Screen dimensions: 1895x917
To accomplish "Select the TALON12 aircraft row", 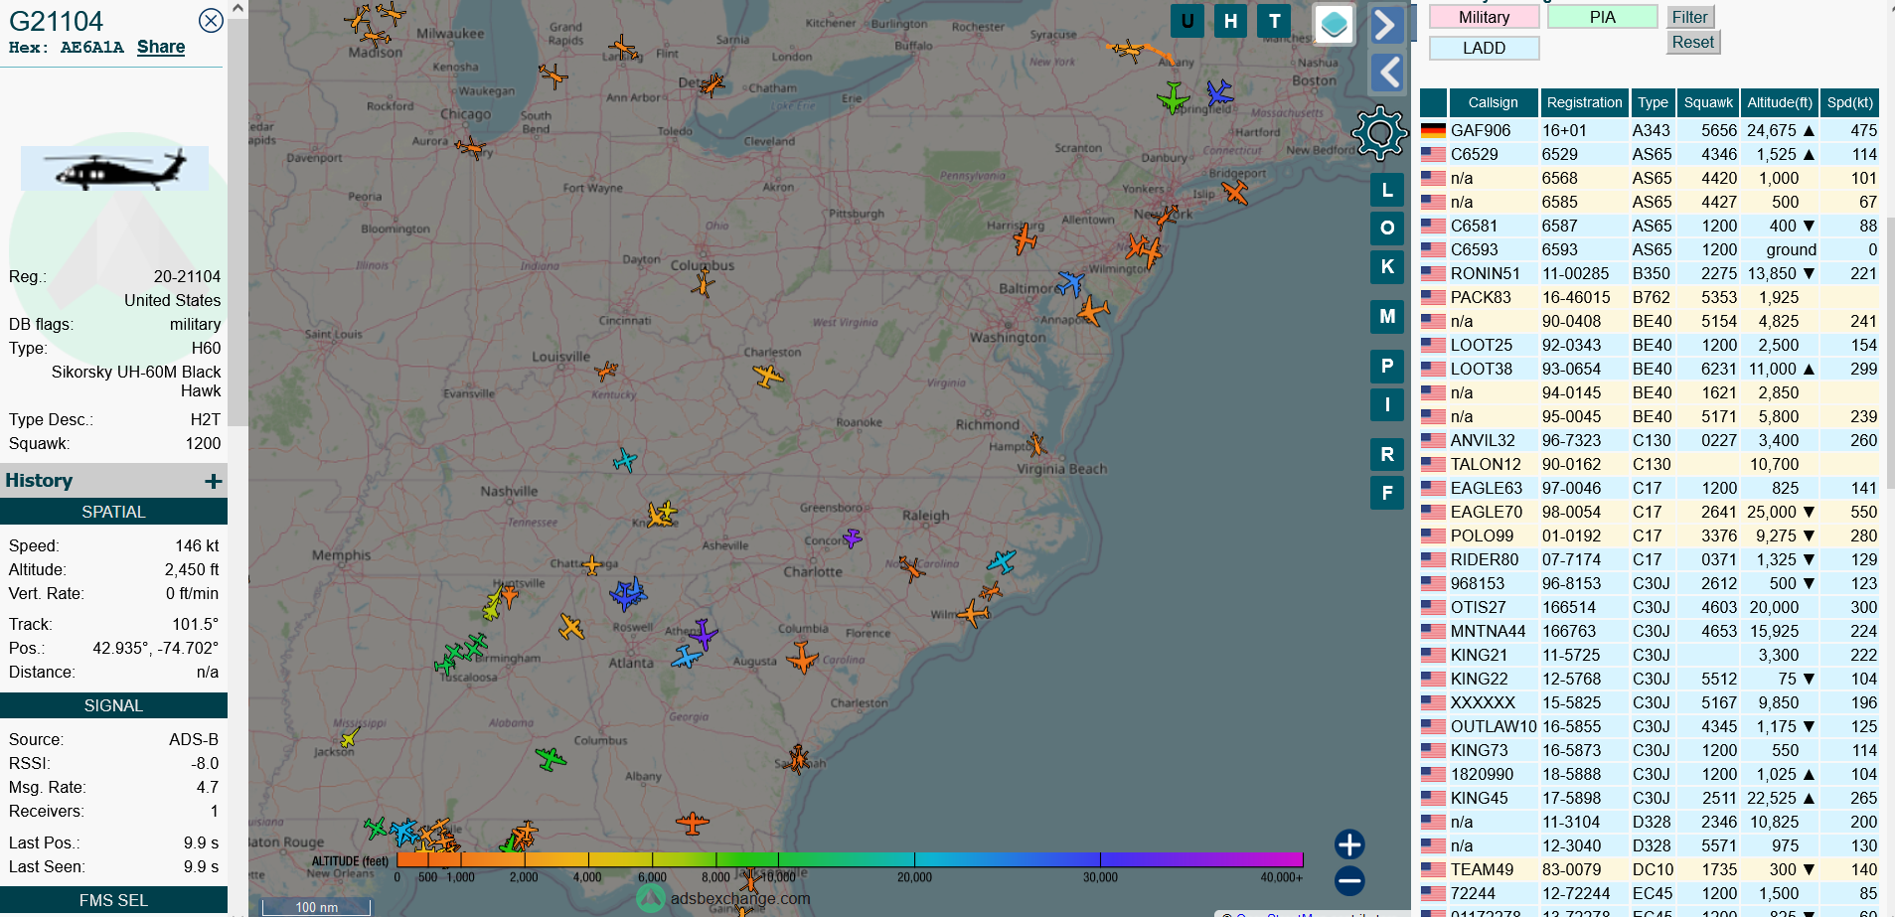I will click(x=1650, y=464).
